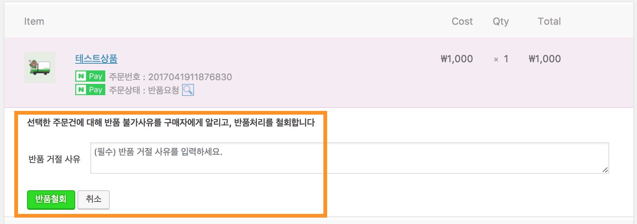
Task: Click the ₩1,000 value under Cost
Action: (457, 59)
